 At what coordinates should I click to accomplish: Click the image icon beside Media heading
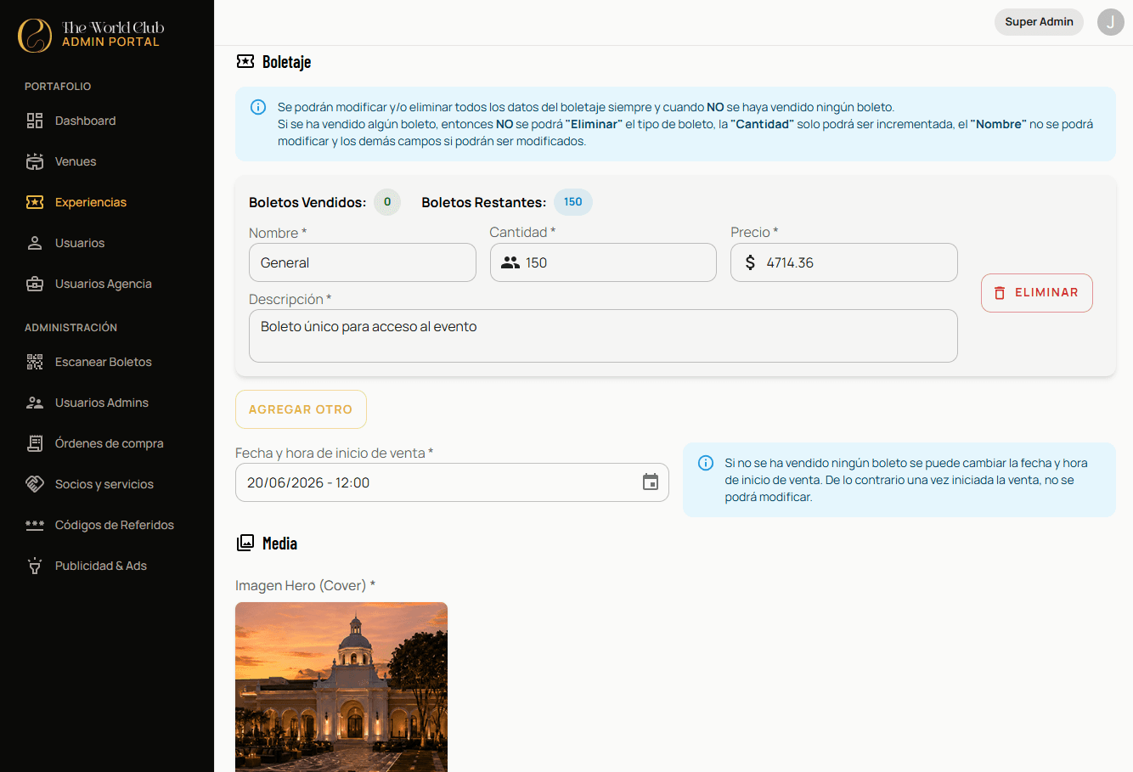point(245,543)
